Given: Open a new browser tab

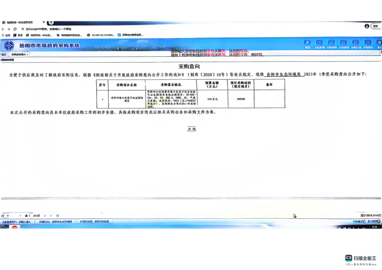Looking at the screenshot, I should [51, 23].
